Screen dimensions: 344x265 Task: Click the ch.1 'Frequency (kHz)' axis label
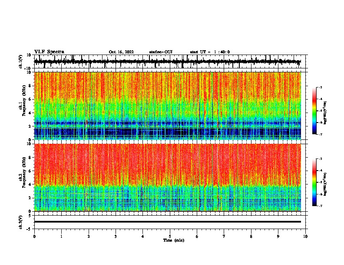[24, 100]
